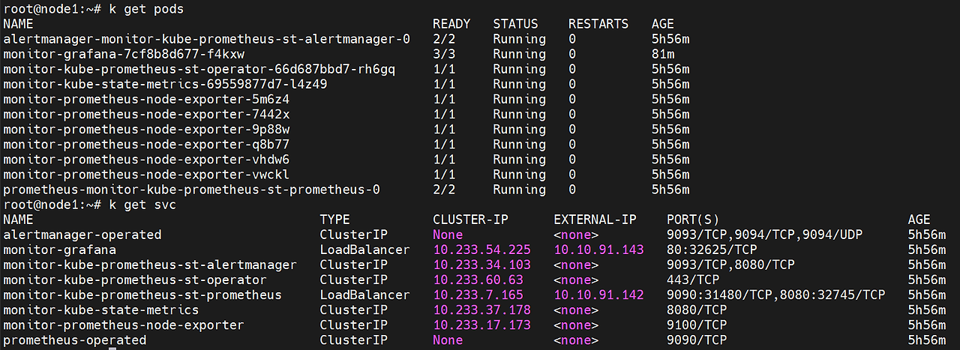Click the pod monitor-kube-prometheus-st-operator-66d687bbd7-rh6gq
The height and width of the screenshot is (350, 960).
(199, 69)
